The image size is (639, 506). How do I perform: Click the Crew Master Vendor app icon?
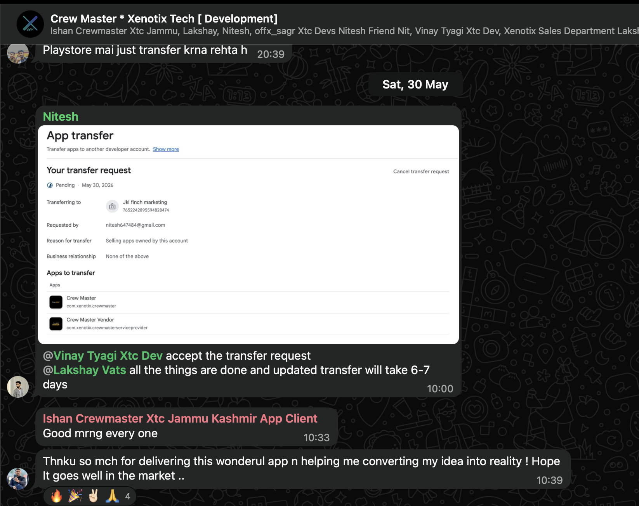point(56,324)
